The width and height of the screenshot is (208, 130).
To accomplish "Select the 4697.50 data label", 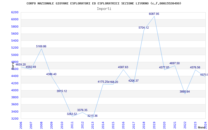I will [174, 63].
